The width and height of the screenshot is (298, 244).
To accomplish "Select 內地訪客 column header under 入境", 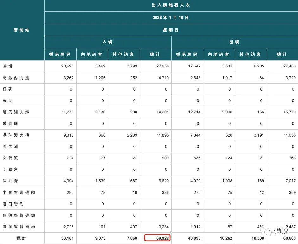I will (x=92, y=55).
